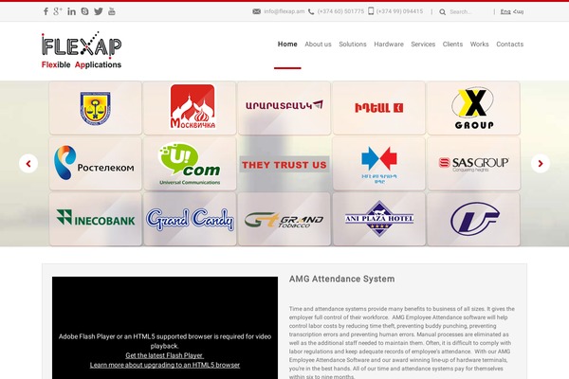Open the Works menu item

point(479,45)
